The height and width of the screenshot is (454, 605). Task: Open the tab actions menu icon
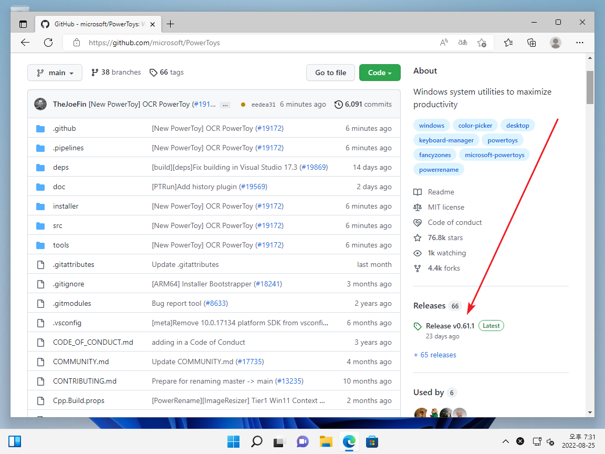[x=23, y=24]
